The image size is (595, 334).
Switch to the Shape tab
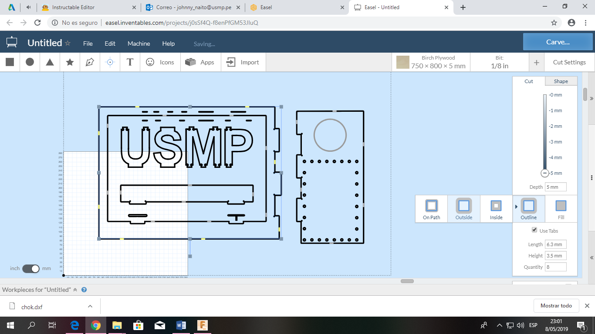561,81
